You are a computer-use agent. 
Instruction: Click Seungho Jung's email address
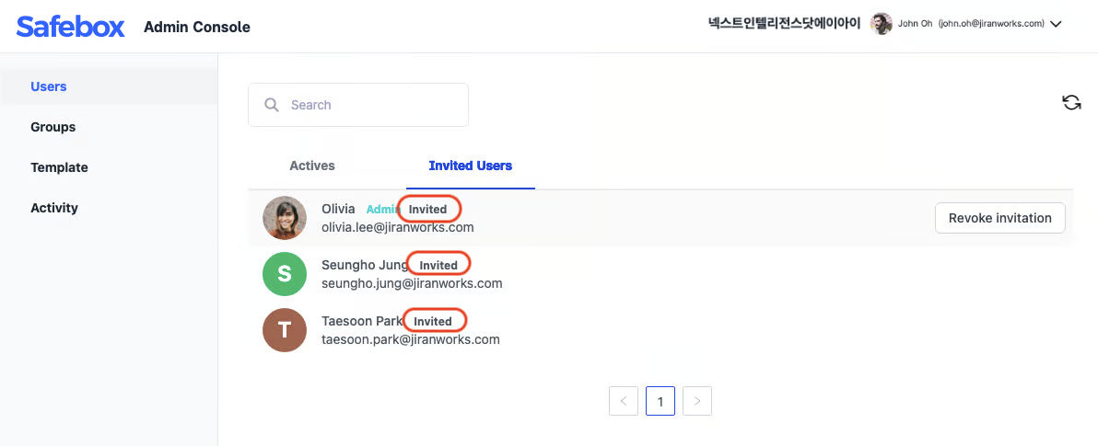(x=412, y=283)
